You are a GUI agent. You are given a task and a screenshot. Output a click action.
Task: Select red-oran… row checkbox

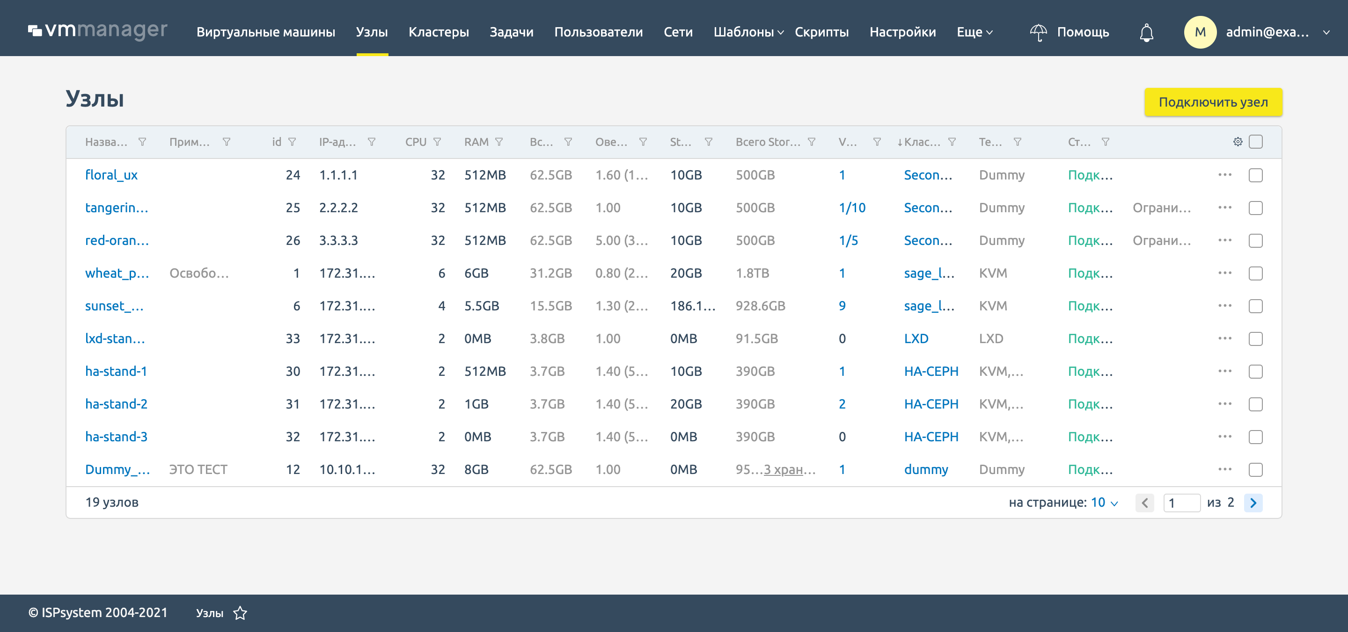pyautogui.click(x=1255, y=240)
